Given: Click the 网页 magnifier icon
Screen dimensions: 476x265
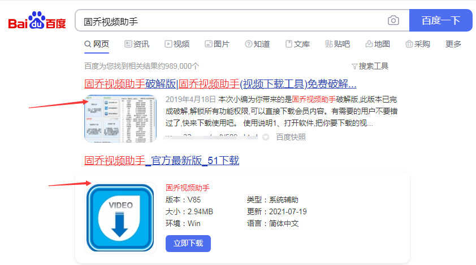Looking at the screenshot, I should [x=88, y=44].
